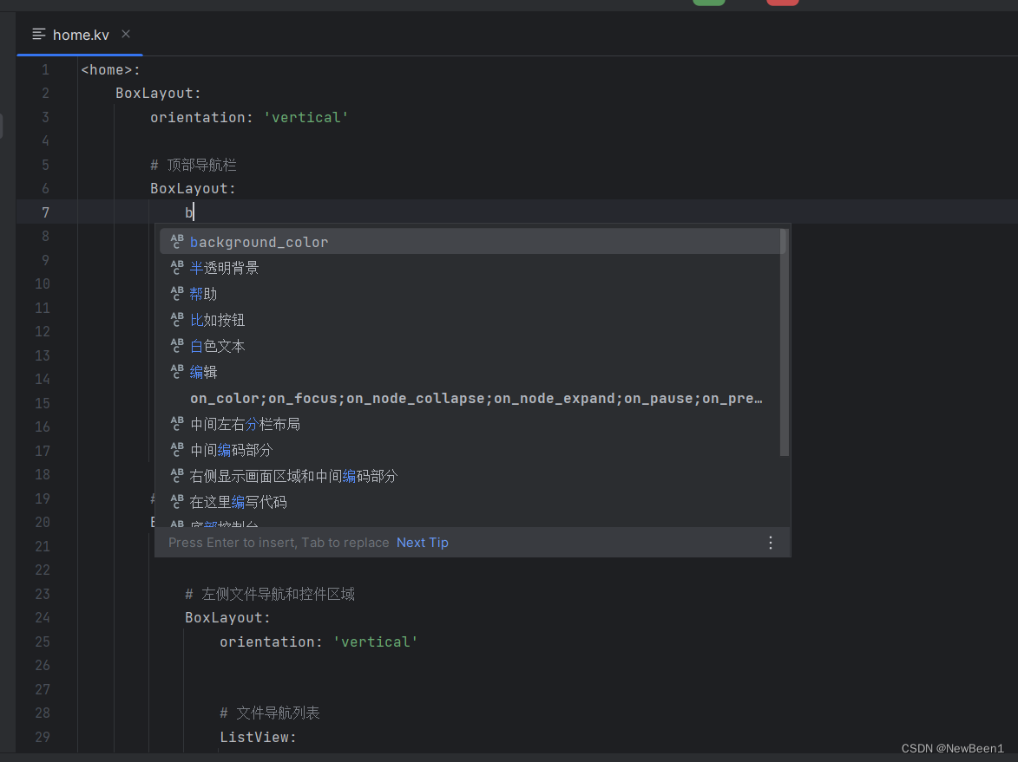Close the home.kv tab
The width and height of the screenshot is (1018, 762).
[x=125, y=35]
